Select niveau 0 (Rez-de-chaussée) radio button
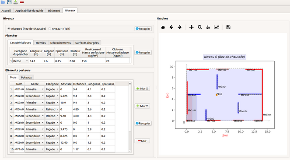The width and height of the screenshot is (290, 160). click(9, 29)
